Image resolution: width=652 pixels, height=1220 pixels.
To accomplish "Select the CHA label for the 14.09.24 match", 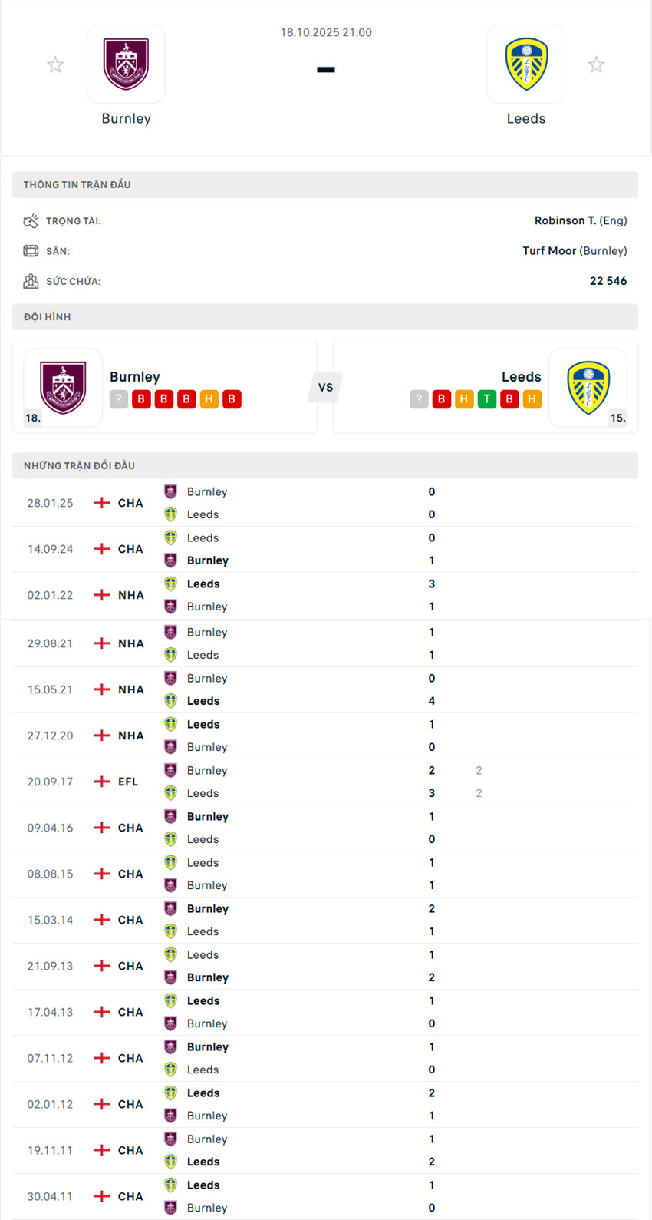I will tap(130, 549).
